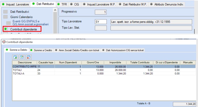The image size is (198, 107).
Task: Open Dati Autorizzazioni CIG senza ticket tab
Action: pyautogui.click(x=123, y=50)
